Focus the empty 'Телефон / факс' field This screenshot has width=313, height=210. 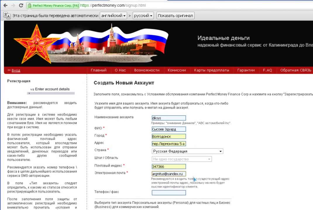(169, 192)
